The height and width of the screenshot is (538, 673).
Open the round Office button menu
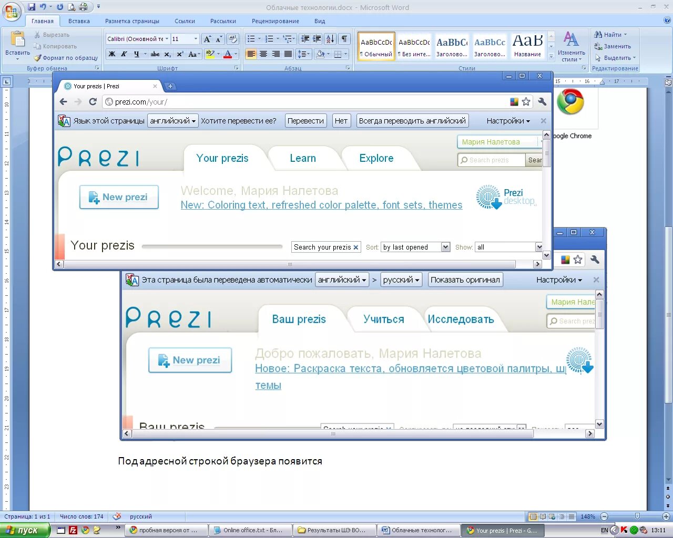click(x=12, y=10)
